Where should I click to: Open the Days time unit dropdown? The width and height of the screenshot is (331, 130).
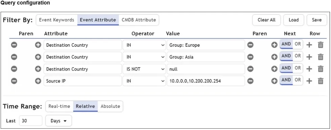(59, 121)
